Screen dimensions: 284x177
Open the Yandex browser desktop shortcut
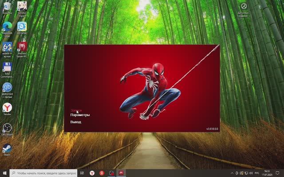(7, 109)
